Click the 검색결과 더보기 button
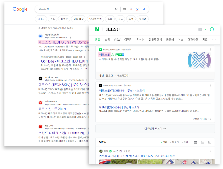Viewport: 223px width, 169px height. (155, 129)
